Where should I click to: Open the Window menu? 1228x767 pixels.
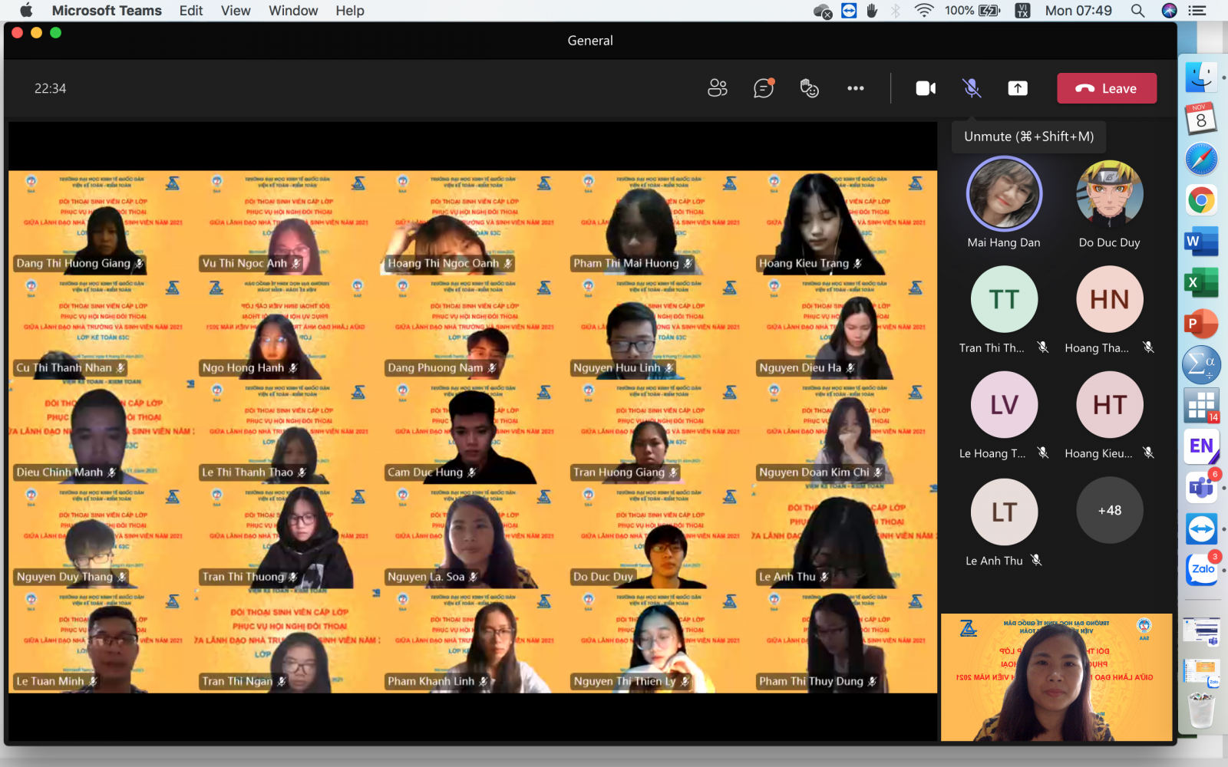292,11
